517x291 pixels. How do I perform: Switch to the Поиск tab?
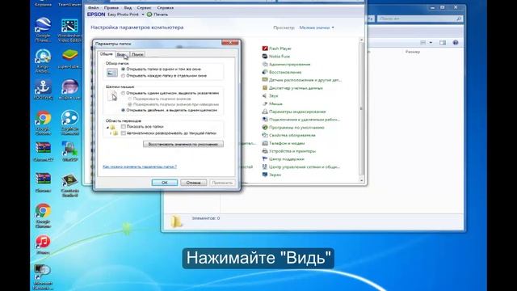[x=137, y=54]
